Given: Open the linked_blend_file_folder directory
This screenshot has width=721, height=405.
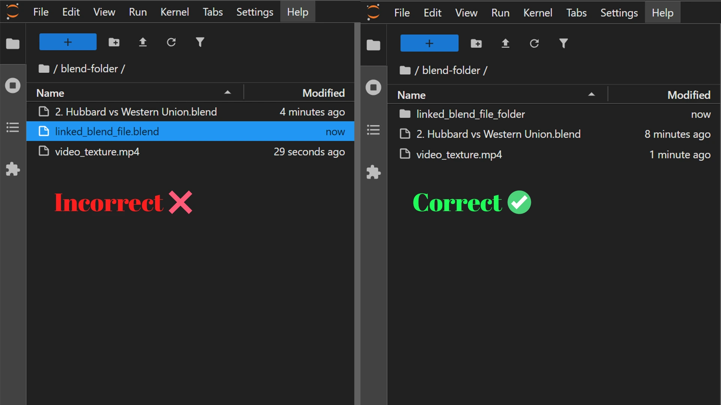Looking at the screenshot, I should pyautogui.click(x=471, y=114).
